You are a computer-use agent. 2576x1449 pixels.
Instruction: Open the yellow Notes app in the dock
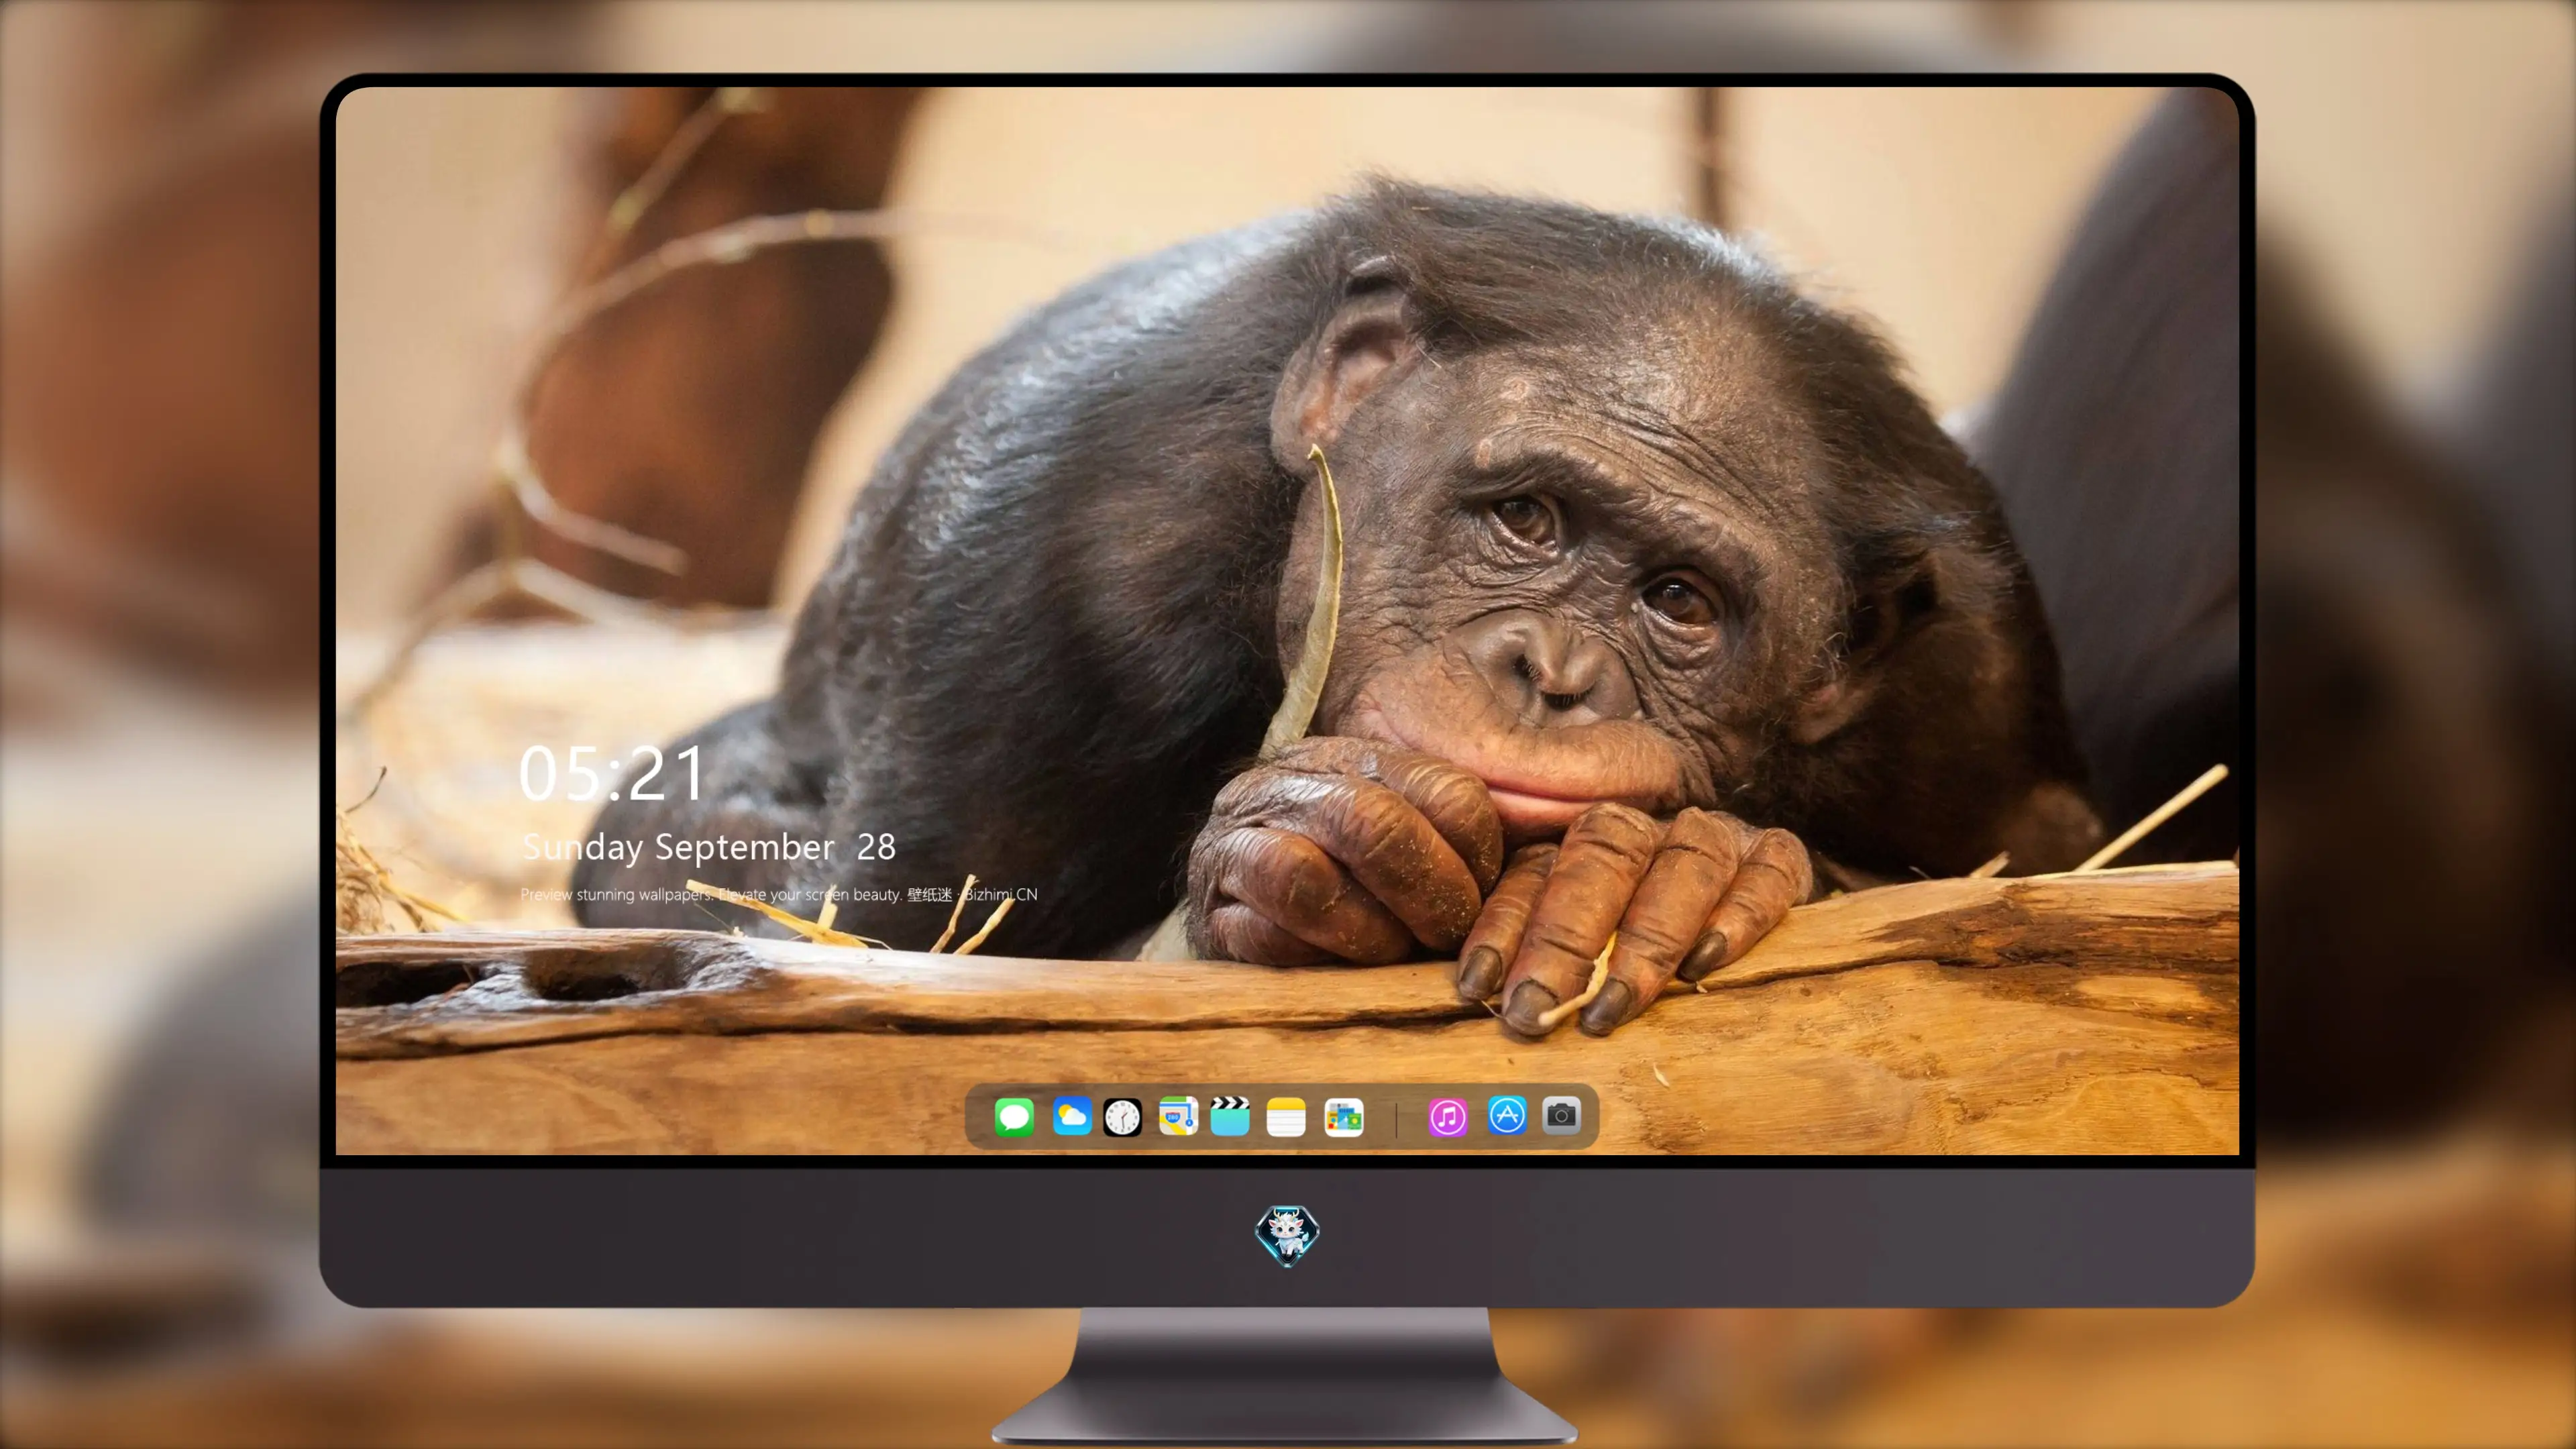pos(1286,1116)
